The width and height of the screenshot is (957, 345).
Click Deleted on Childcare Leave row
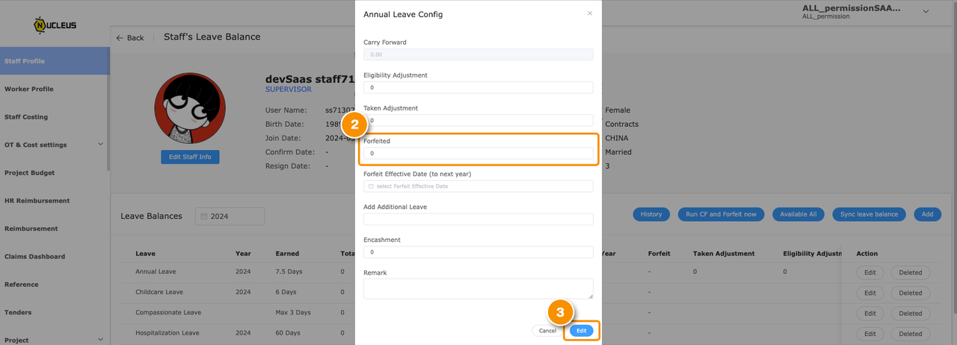click(x=911, y=293)
